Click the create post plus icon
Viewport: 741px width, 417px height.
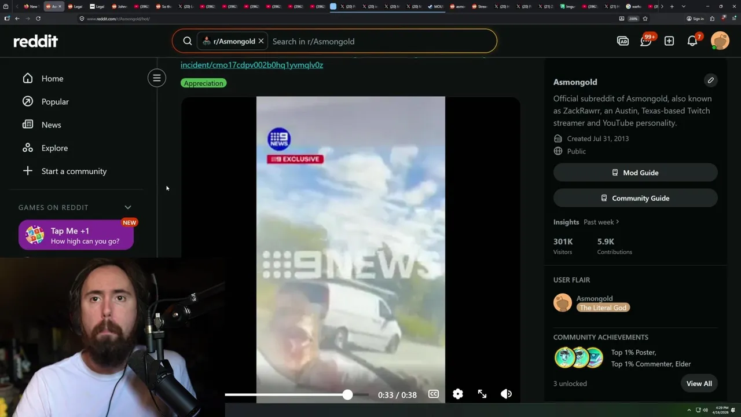coord(669,41)
